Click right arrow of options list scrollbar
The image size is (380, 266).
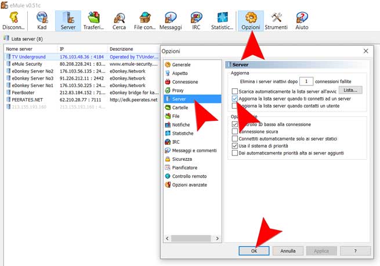218,238
